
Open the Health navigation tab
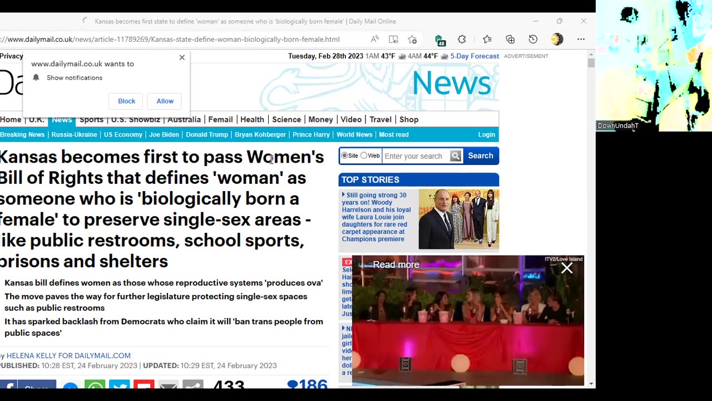tap(252, 119)
